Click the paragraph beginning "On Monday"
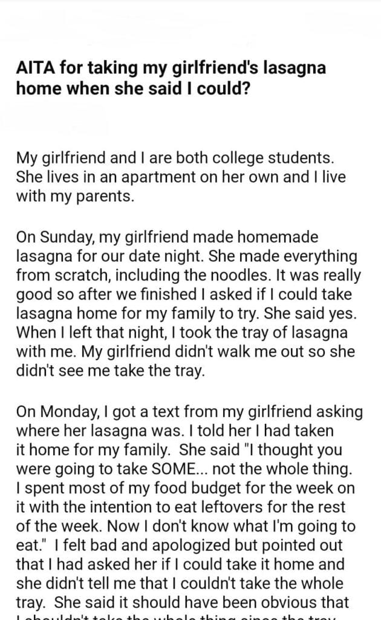 [190, 507]
